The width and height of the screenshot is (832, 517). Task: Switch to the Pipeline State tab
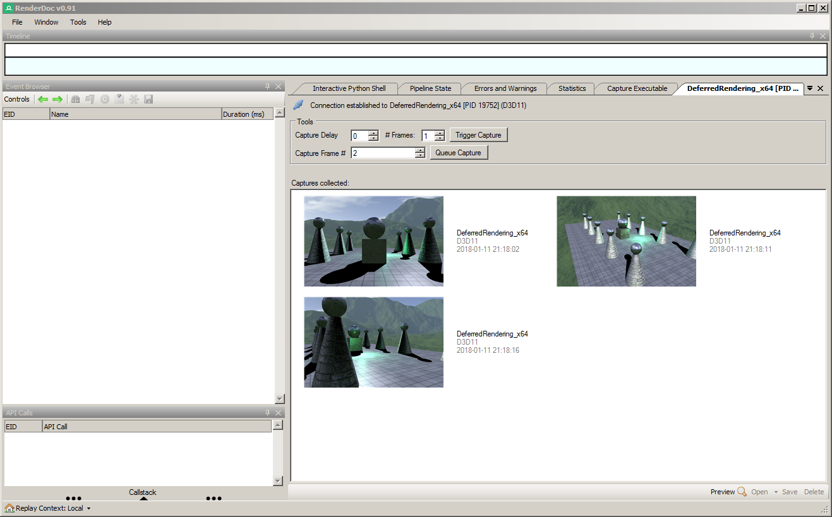coord(430,88)
